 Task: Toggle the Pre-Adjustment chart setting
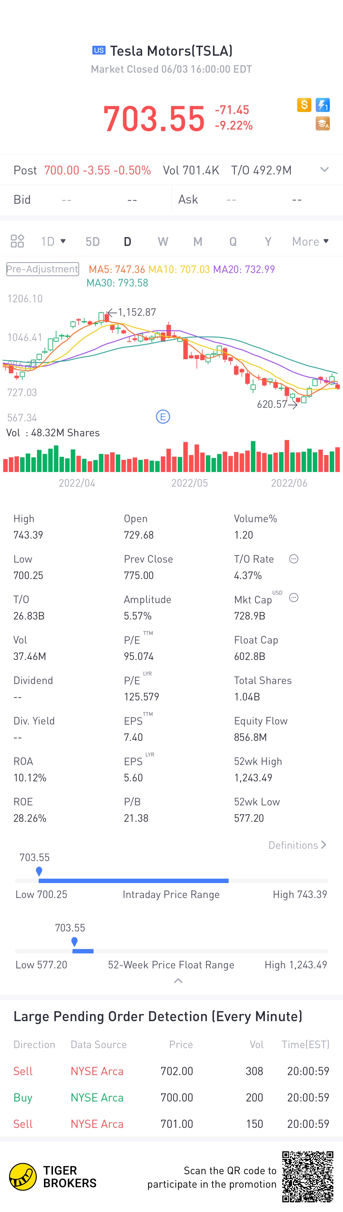[x=42, y=269]
